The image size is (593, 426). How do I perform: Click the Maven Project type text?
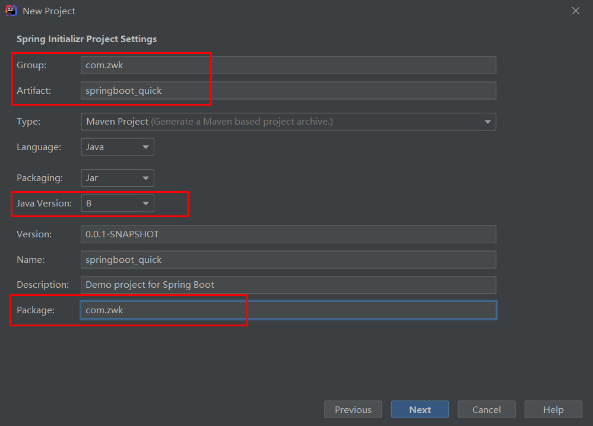point(118,122)
